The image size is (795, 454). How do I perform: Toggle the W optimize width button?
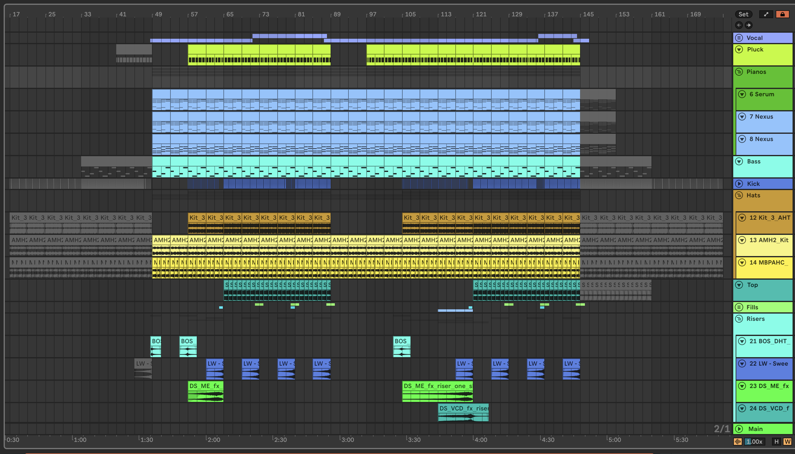point(787,442)
